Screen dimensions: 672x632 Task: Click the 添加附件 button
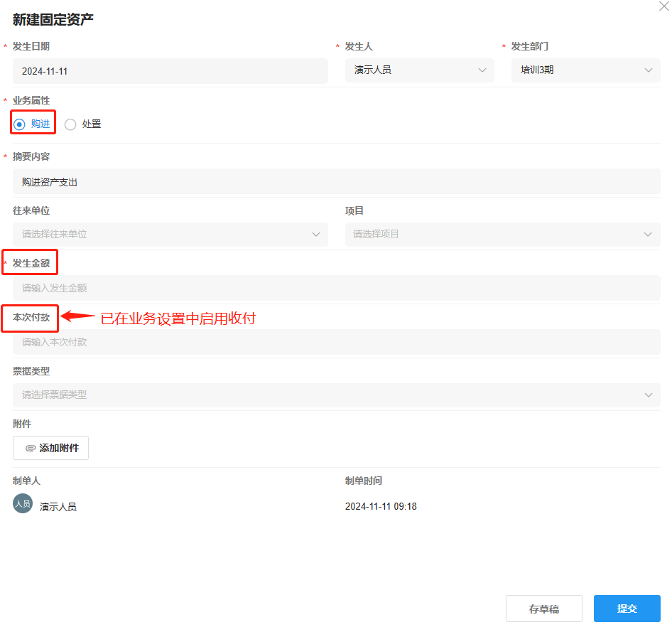pos(50,448)
